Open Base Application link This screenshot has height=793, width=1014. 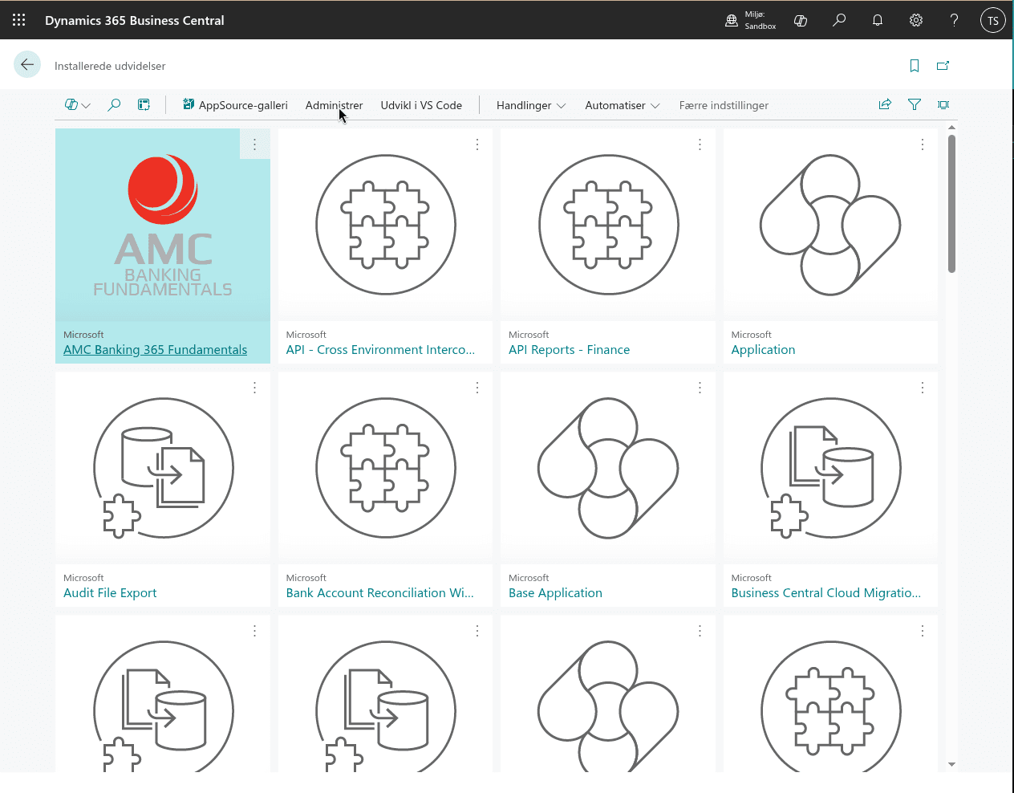pyautogui.click(x=555, y=593)
